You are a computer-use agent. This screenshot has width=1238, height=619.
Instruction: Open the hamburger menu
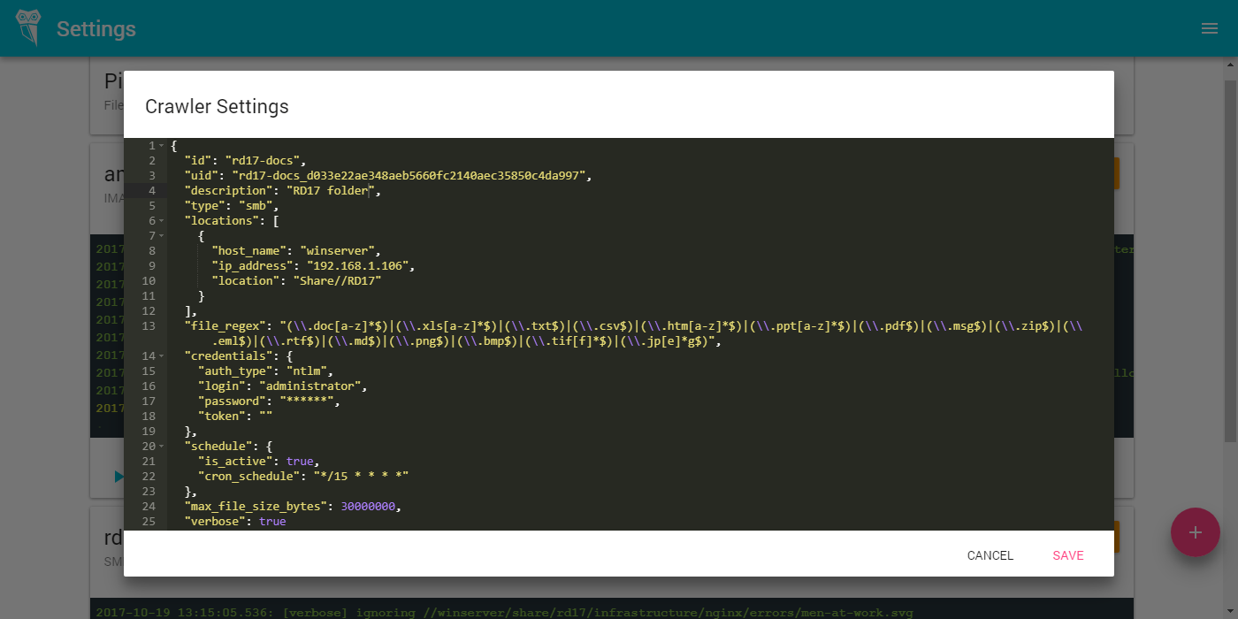(1210, 28)
